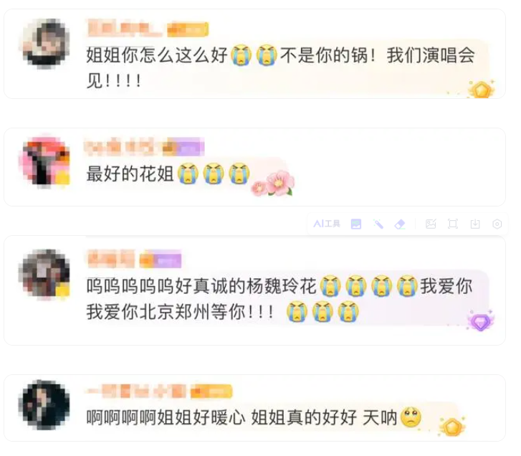Click the first commenter's pixelated avatar
Image resolution: width=521 pixels, height=456 pixels.
coord(46,44)
